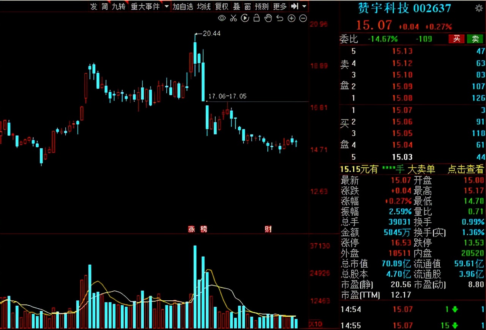Open the 复权 adjustment option
The image size is (486, 330).
222,6
